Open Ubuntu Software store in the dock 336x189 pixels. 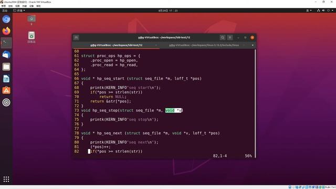pyautogui.click(x=6, y=90)
